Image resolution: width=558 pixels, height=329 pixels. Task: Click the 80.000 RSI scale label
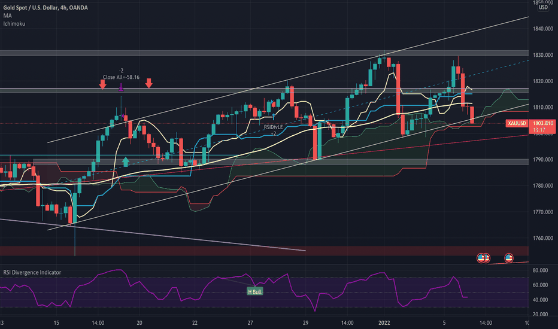(540, 270)
